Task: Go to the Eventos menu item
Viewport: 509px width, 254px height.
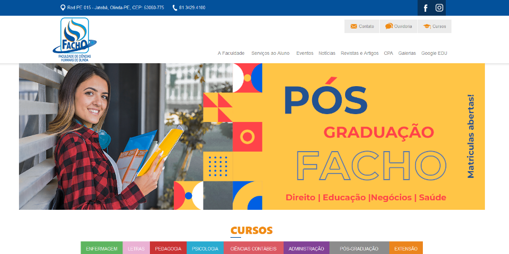Action: click(x=305, y=53)
